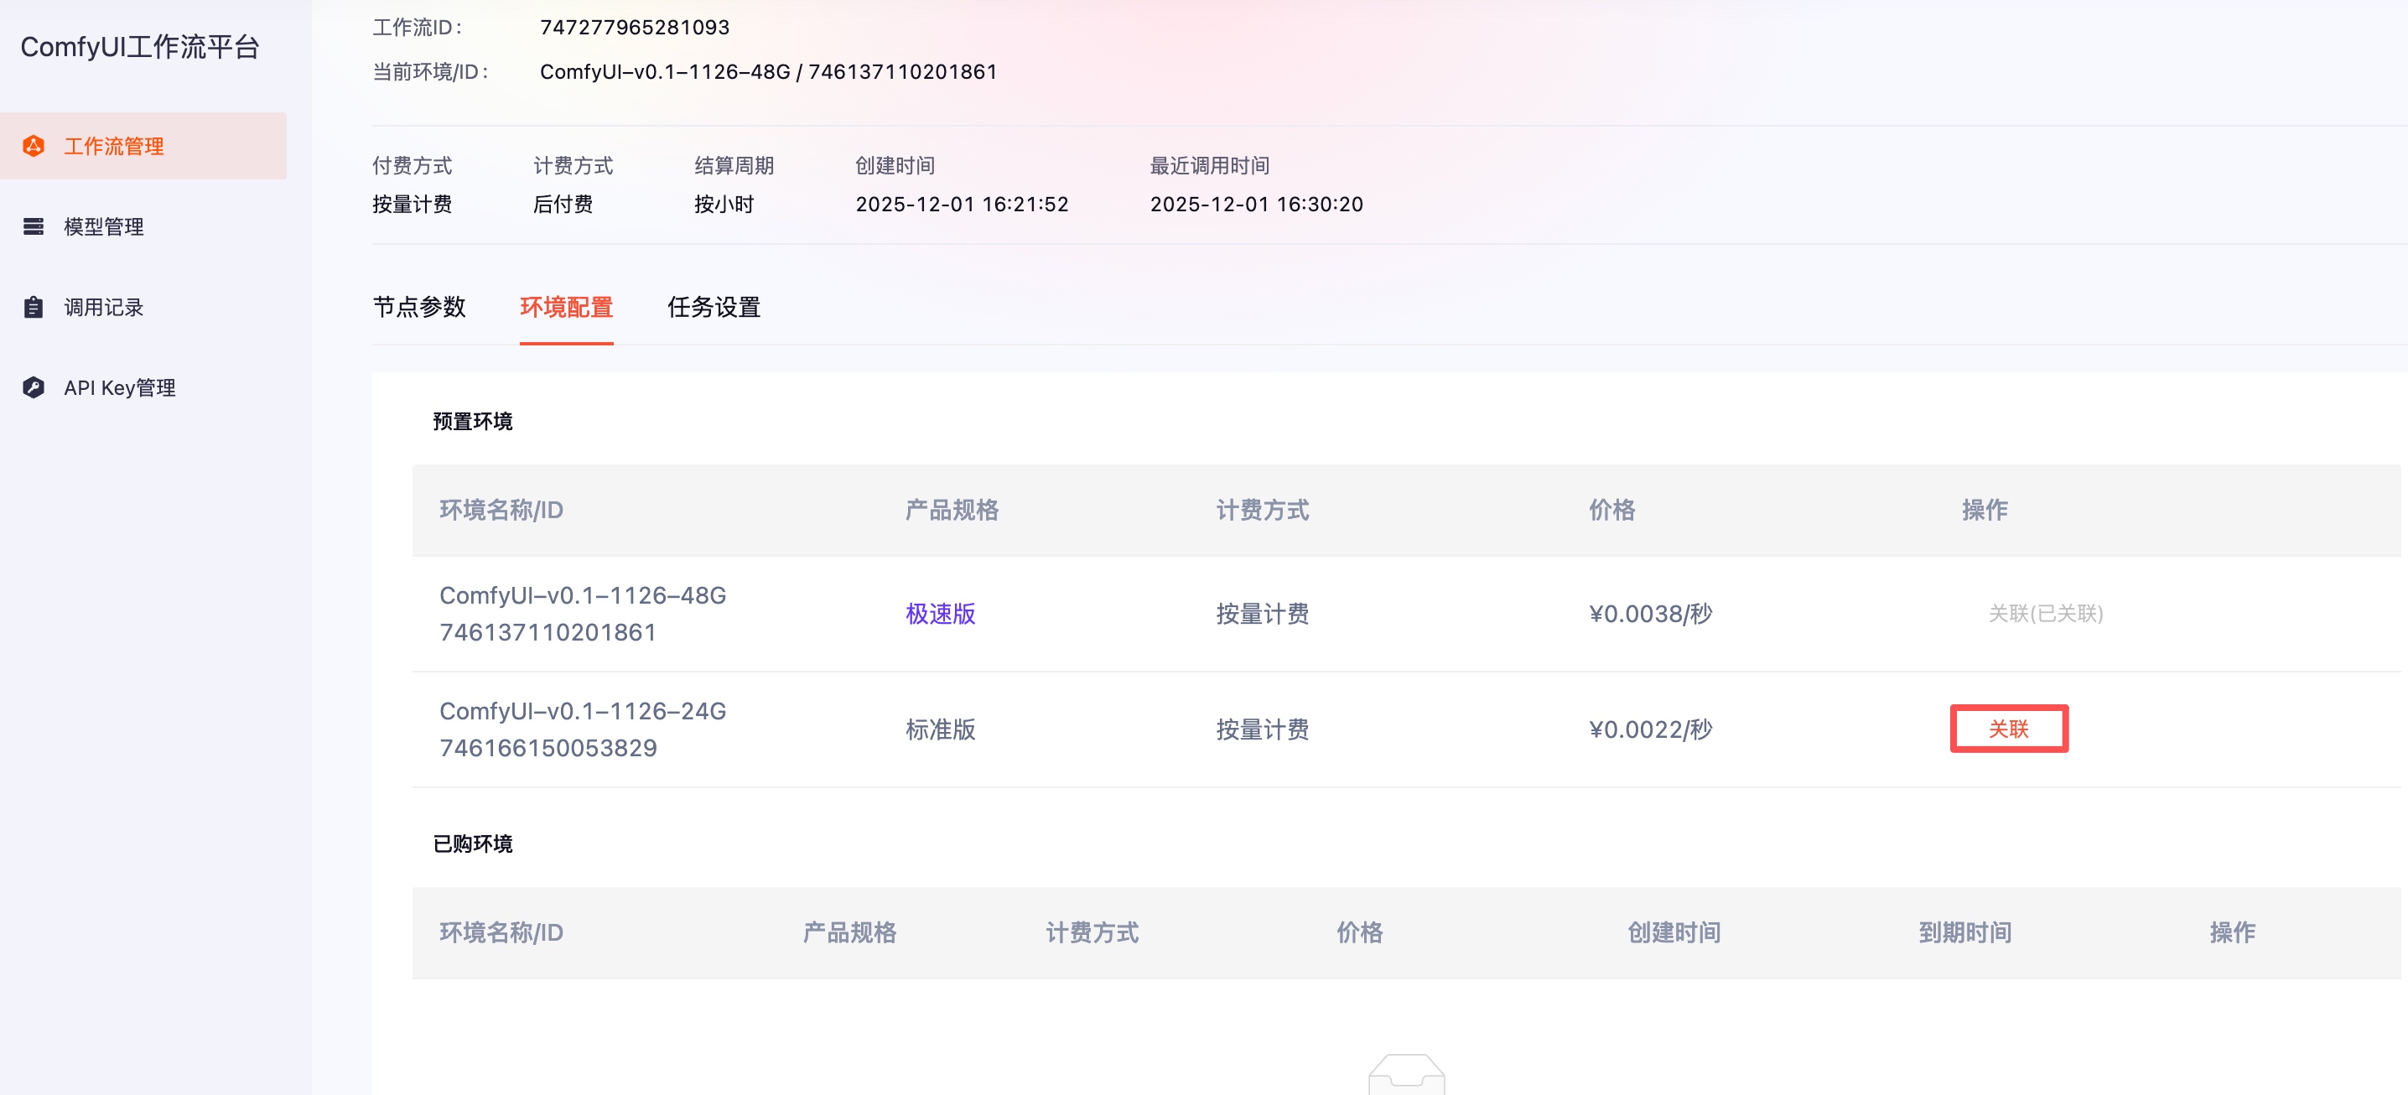This screenshot has height=1095, width=2408.
Task: Click the Call Records (调用记录) clipboard icon
Action: pyautogui.click(x=34, y=307)
